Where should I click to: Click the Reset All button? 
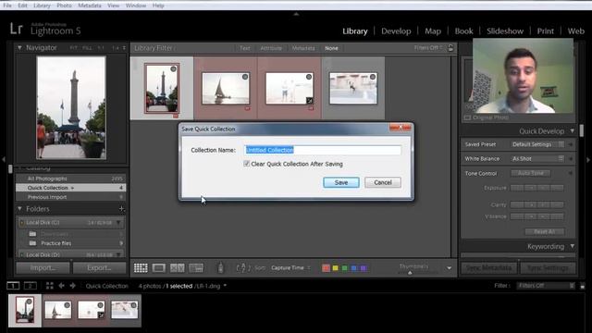(545, 231)
